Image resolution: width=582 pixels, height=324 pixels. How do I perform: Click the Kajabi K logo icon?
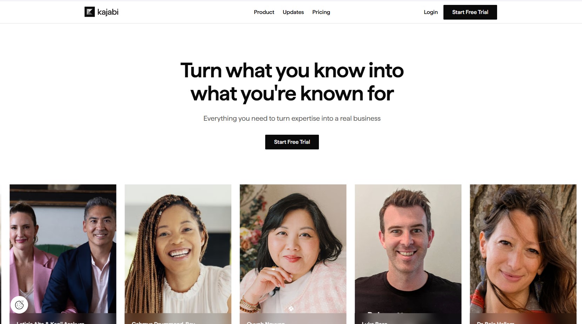[89, 12]
